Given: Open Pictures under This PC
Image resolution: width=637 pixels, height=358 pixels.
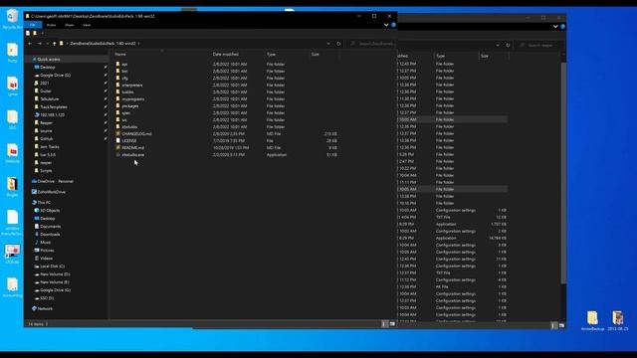Looking at the screenshot, I should [47, 250].
